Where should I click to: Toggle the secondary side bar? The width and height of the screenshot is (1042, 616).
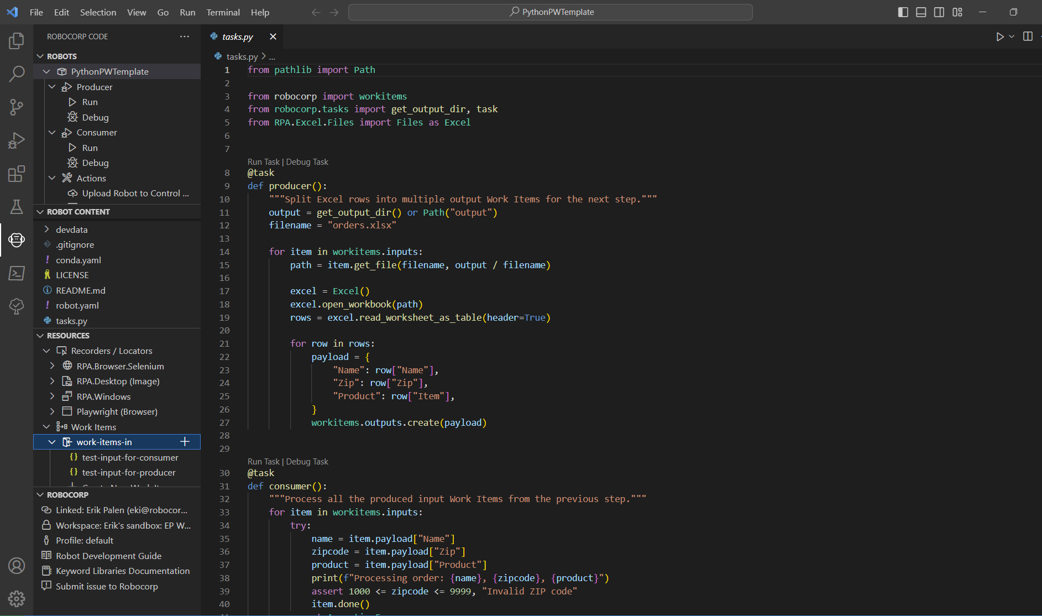tap(939, 12)
